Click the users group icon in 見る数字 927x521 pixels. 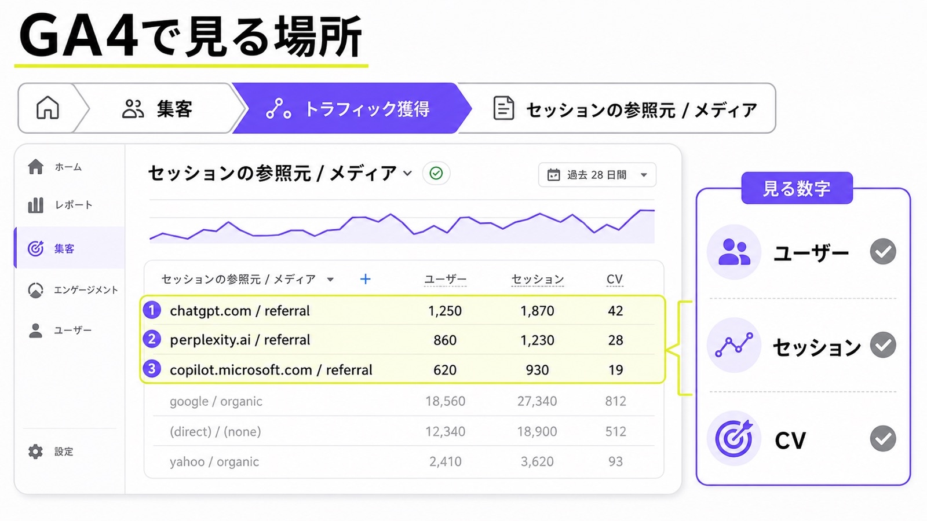(734, 252)
